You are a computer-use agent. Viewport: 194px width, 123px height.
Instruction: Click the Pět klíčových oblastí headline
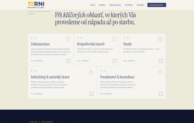click(x=95, y=18)
